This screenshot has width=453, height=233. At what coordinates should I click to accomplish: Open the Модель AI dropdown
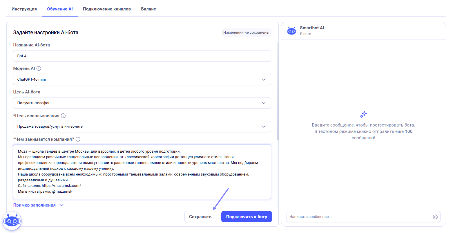tap(142, 80)
